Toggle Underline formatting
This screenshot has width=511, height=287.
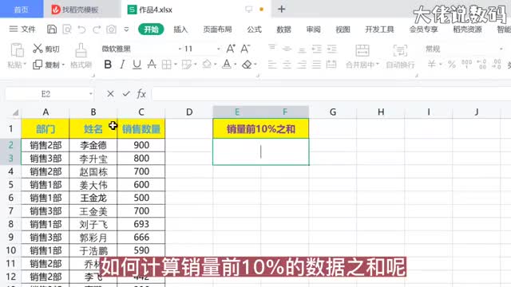coord(137,65)
